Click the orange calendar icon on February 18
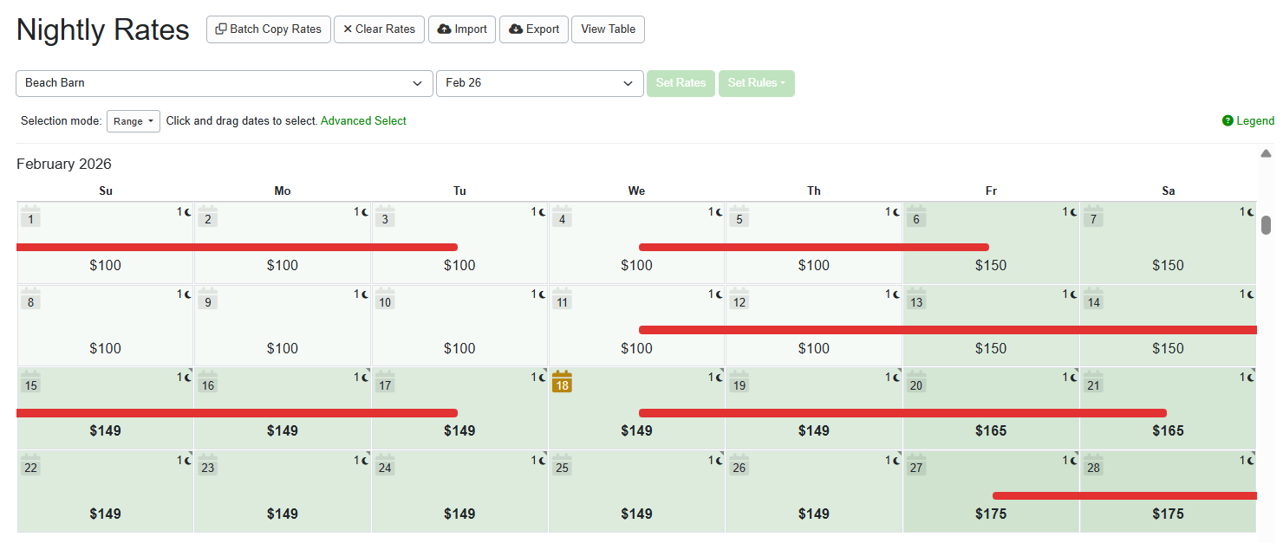Viewport: 1283px width, 543px height. tap(562, 382)
